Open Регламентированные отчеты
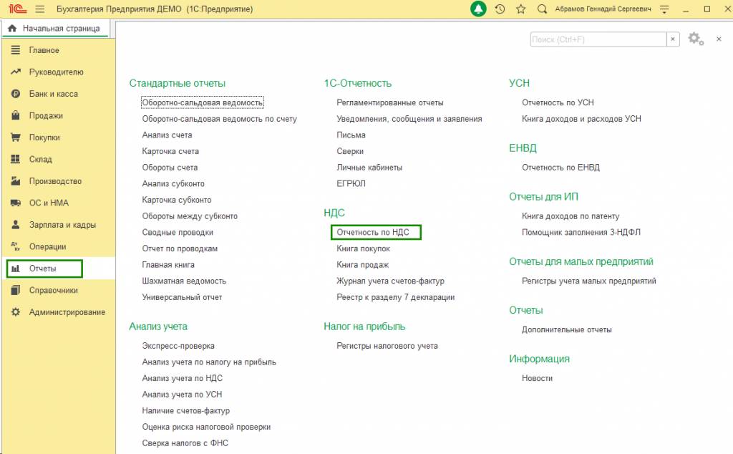Viewport: 733px width, 454px height. (x=390, y=102)
